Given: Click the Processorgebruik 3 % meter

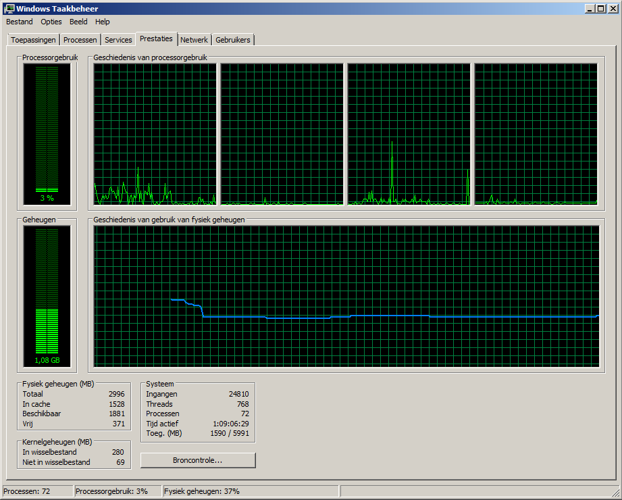Looking at the screenshot, I should click(47, 134).
